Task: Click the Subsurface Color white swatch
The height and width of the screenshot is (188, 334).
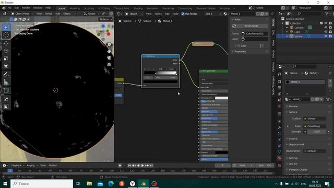Action: 221,98
